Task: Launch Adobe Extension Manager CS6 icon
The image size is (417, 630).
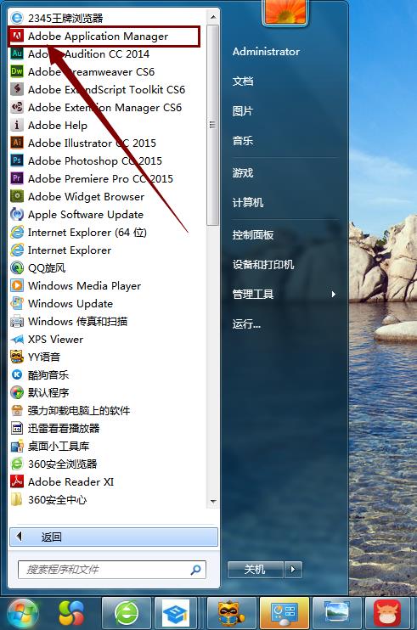Action: point(17,107)
